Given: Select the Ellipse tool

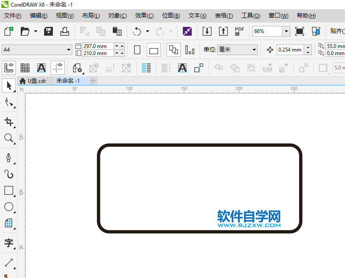Looking at the screenshot, I should [x=9, y=207].
